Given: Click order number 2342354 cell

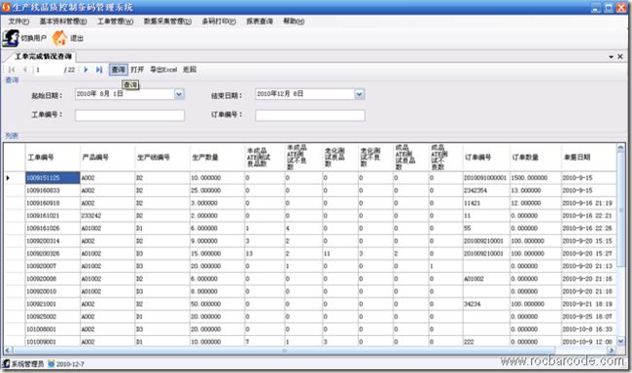Looking at the screenshot, I should point(486,190).
